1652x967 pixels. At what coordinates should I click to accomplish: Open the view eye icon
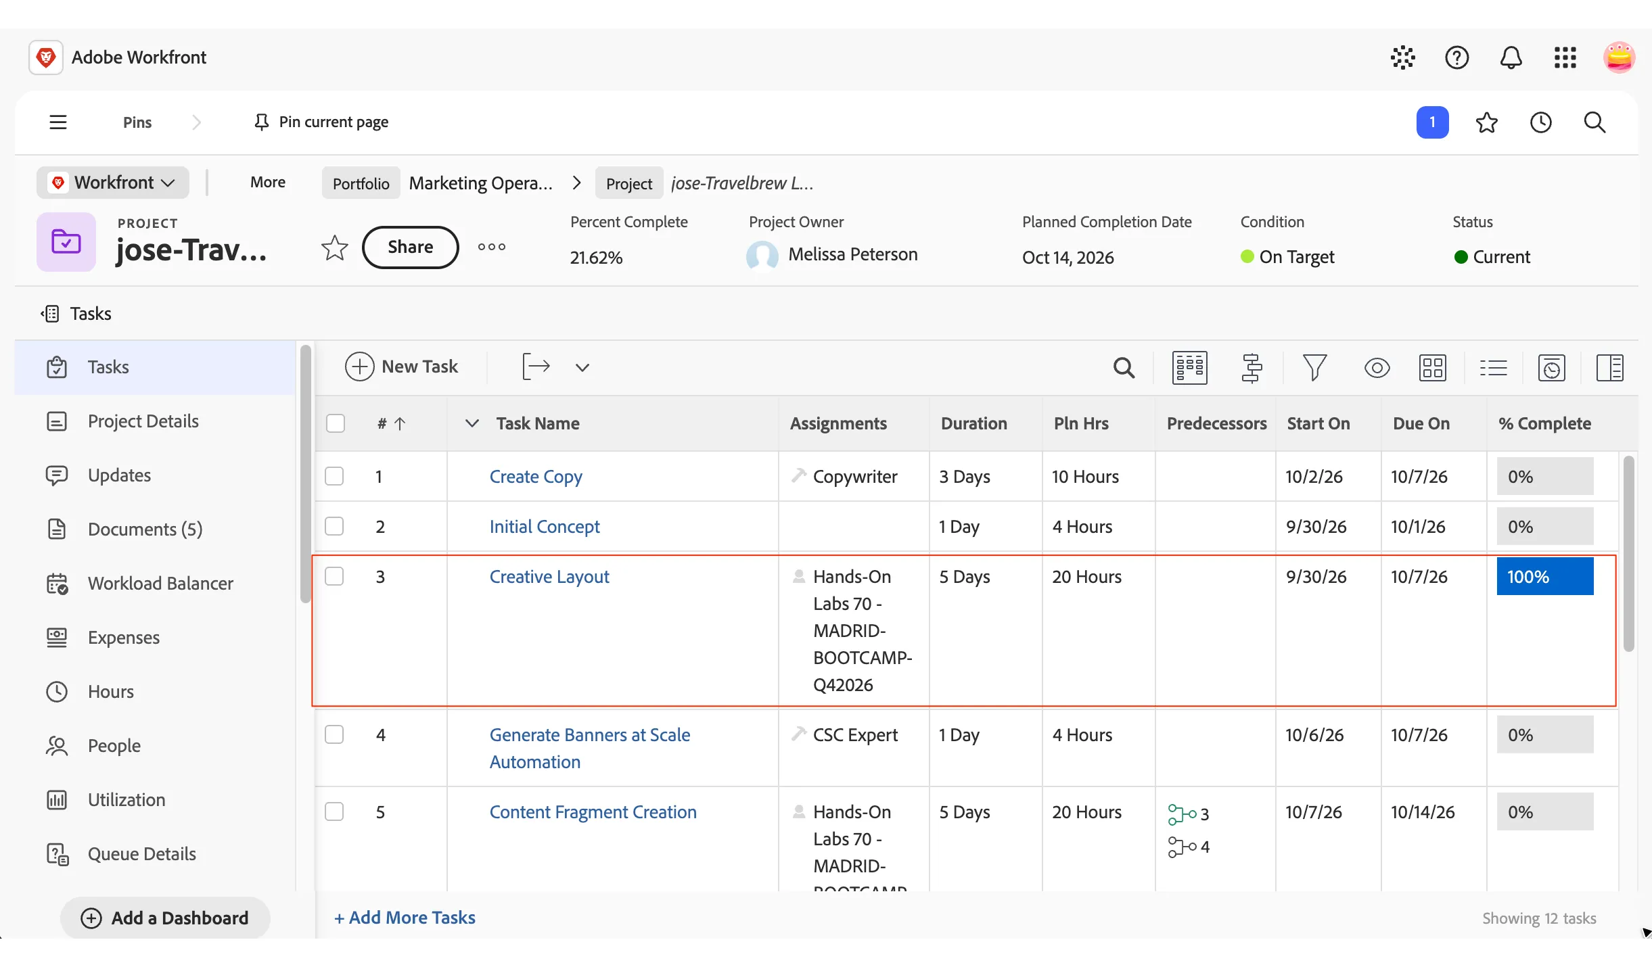(x=1377, y=368)
